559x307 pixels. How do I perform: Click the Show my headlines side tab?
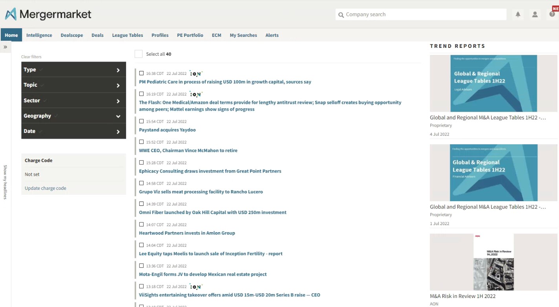click(x=5, y=182)
